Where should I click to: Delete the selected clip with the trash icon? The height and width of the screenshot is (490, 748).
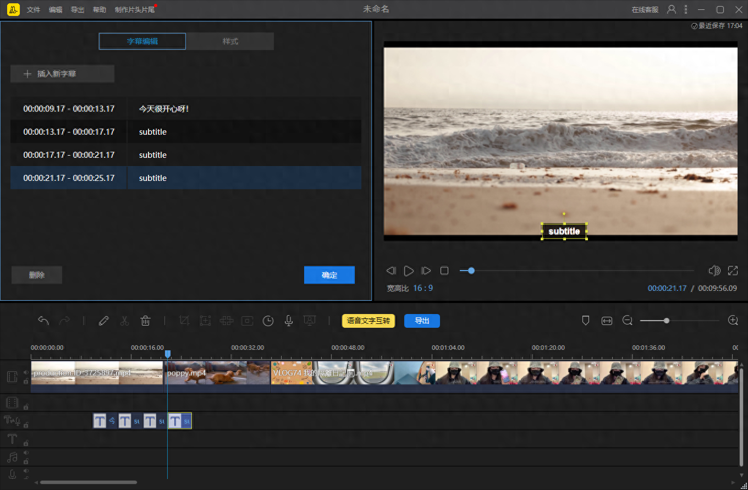tap(145, 321)
